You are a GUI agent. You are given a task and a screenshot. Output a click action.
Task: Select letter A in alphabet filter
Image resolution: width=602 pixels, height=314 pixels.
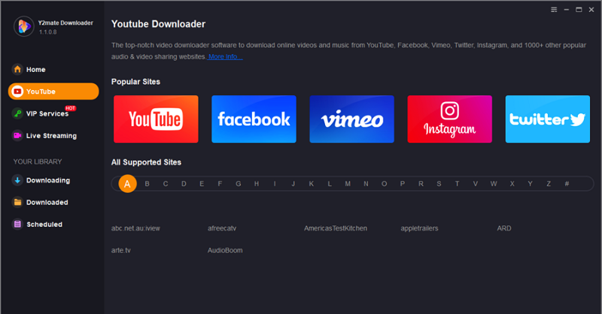[127, 183]
